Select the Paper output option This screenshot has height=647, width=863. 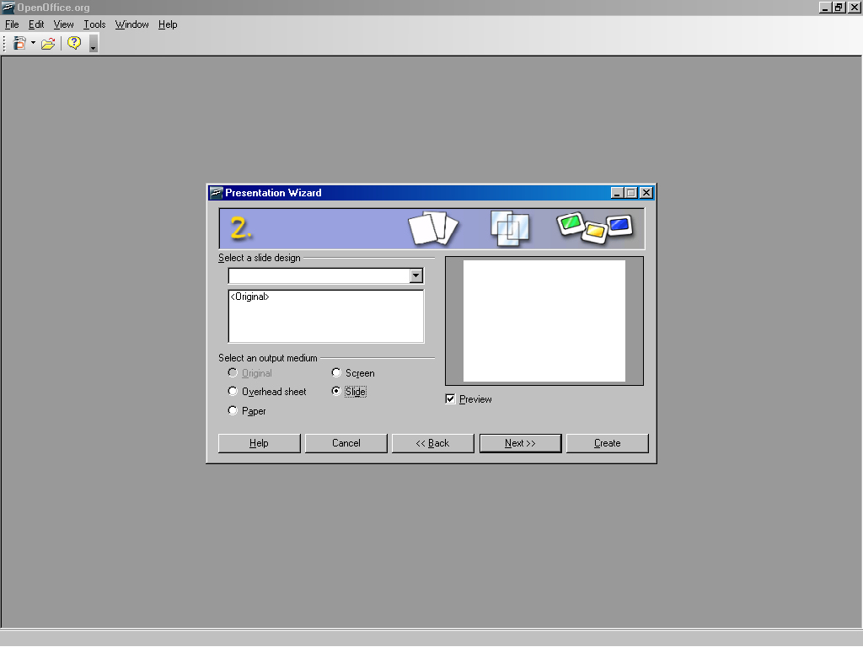[233, 410]
